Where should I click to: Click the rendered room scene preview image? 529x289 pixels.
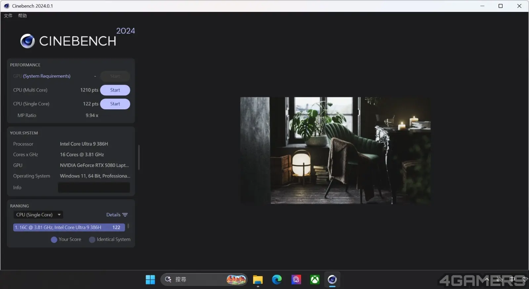335,150
